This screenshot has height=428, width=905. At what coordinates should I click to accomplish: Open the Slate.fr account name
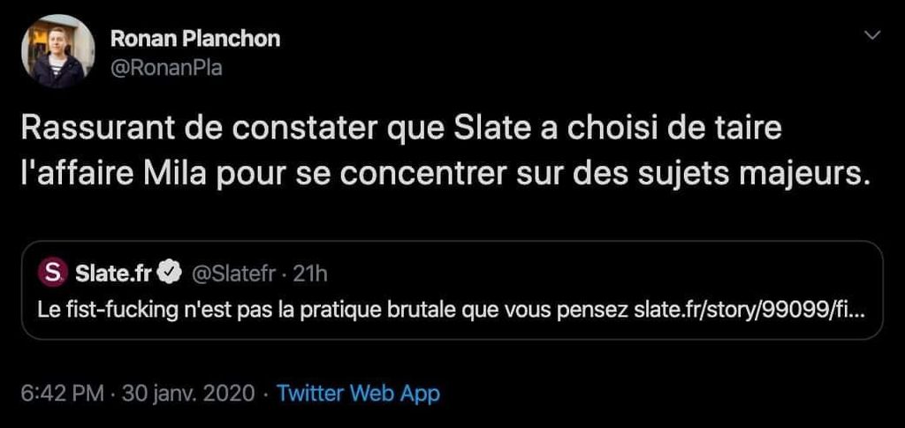pos(115,274)
